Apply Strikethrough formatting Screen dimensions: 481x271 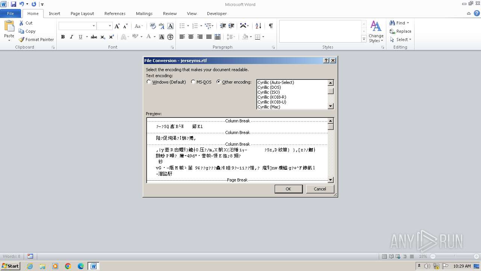(x=94, y=37)
